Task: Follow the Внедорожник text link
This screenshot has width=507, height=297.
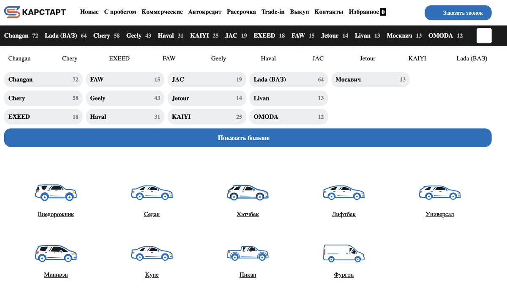Action: [x=56, y=214]
